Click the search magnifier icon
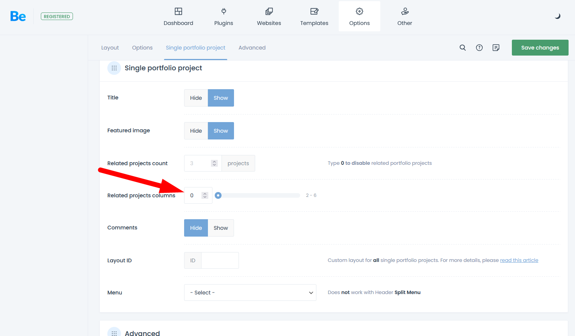The image size is (575, 336). (462, 48)
